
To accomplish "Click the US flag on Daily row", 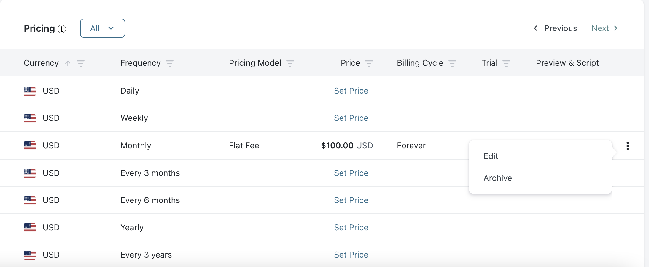I will point(30,91).
